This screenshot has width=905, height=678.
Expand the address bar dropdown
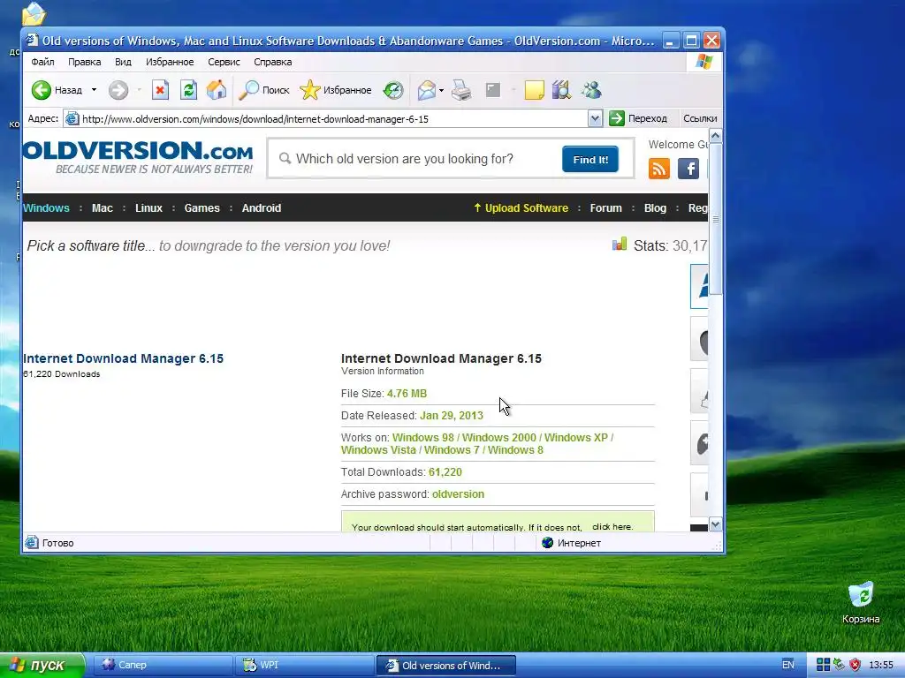pos(595,119)
